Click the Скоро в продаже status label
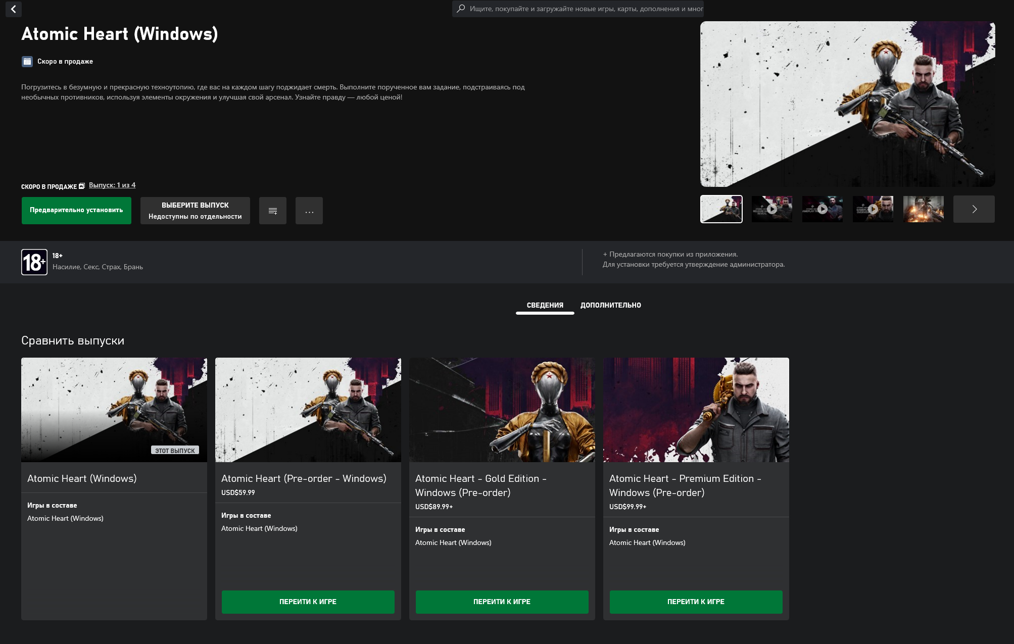This screenshot has height=644, width=1014. point(65,62)
